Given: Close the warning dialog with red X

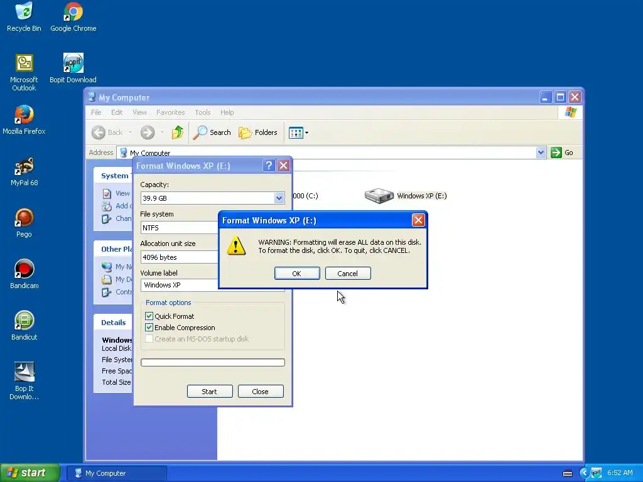Looking at the screenshot, I should click(418, 220).
